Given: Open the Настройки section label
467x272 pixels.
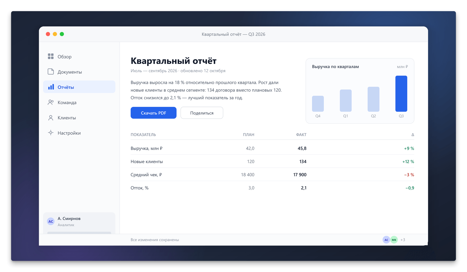Looking at the screenshot, I should pyautogui.click(x=69, y=133).
